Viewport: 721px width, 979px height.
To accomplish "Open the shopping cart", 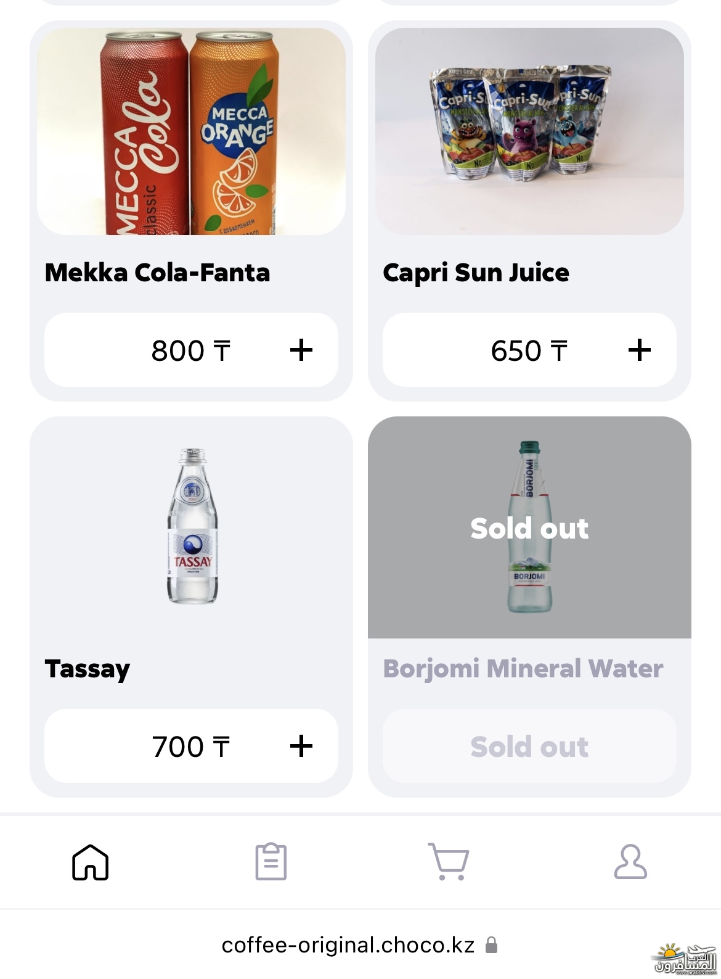I will click(x=449, y=862).
